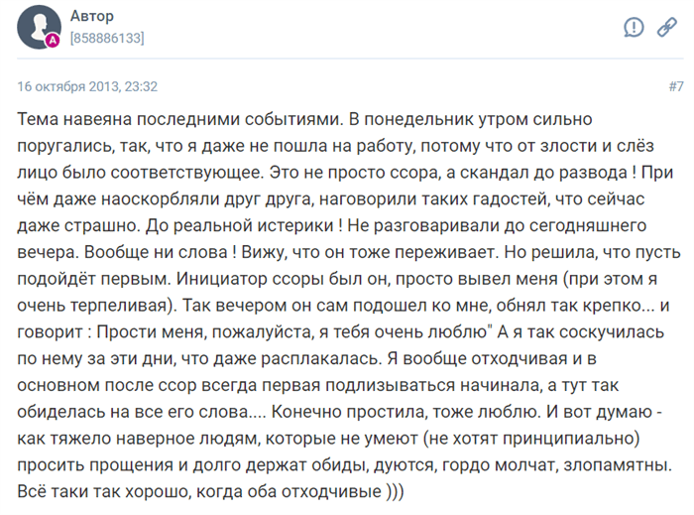Open the 'Автор' username profile
The width and height of the screenshot is (694, 515).
[x=92, y=16]
